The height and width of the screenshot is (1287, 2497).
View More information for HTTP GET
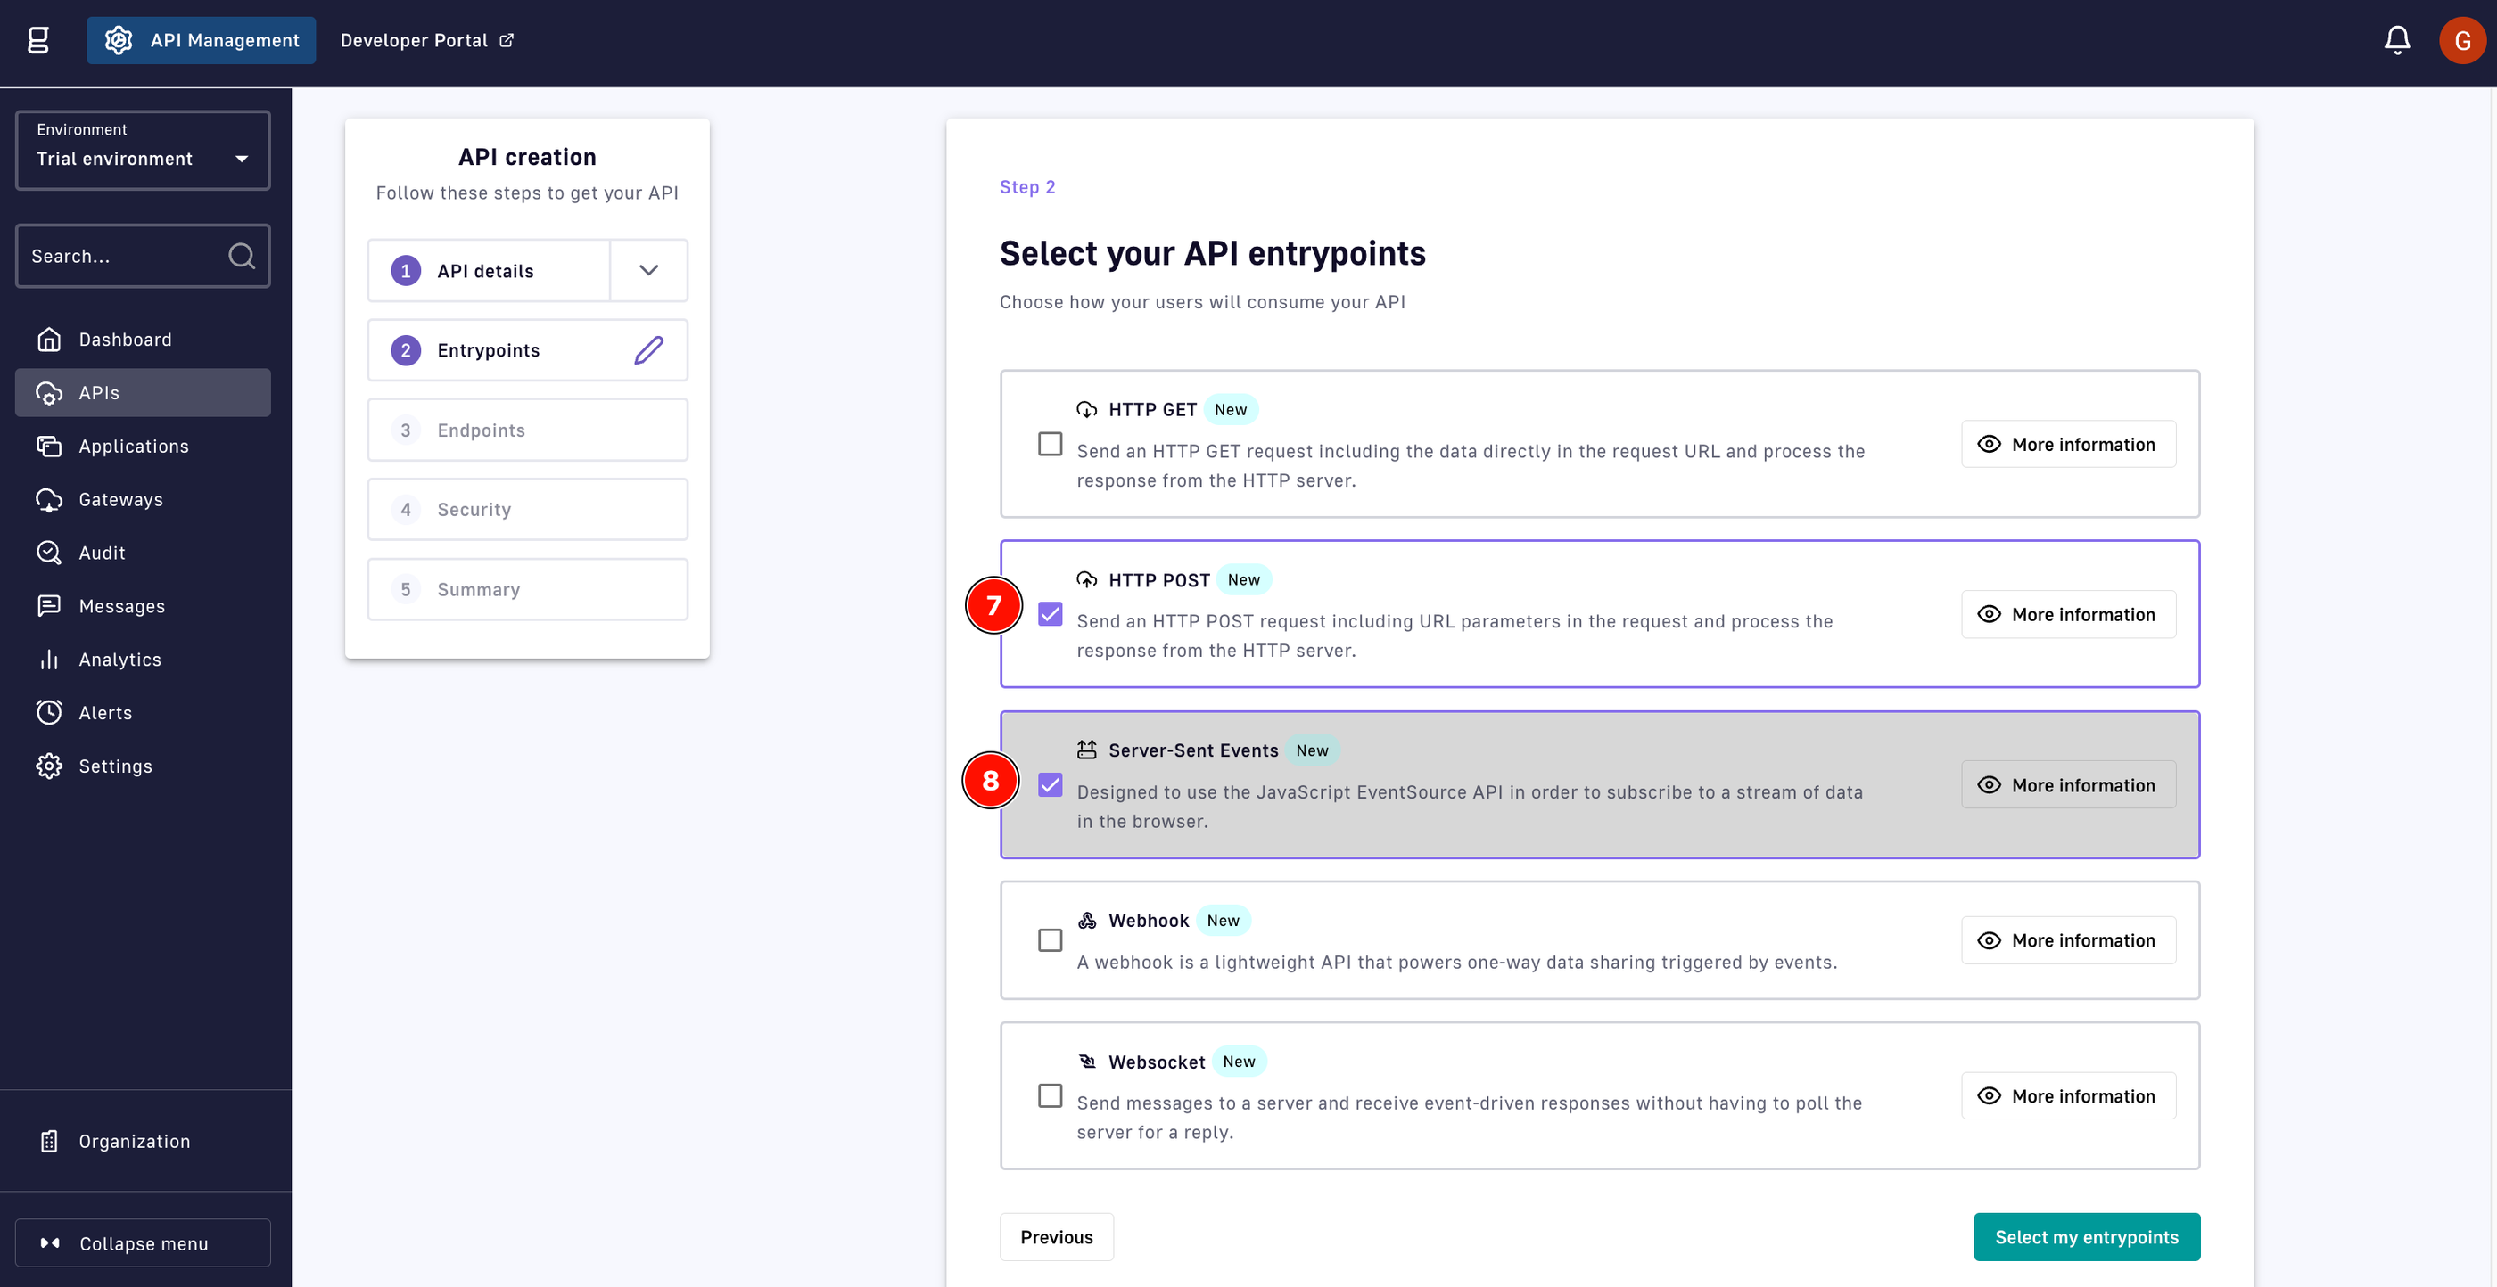(2067, 444)
